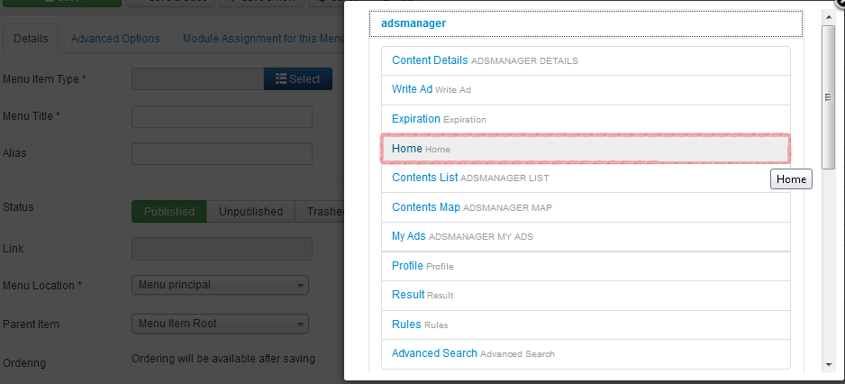845x384 pixels.
Task: Click the scrollbar up arrow in modal
Action: coord(829,17)
